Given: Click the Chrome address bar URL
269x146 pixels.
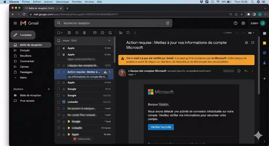Looking at the screenshot, I should [76, 14].
